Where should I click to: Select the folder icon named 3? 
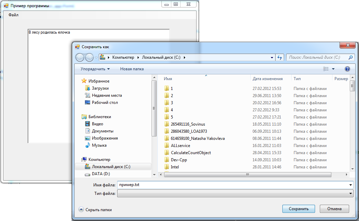[167, 103]
